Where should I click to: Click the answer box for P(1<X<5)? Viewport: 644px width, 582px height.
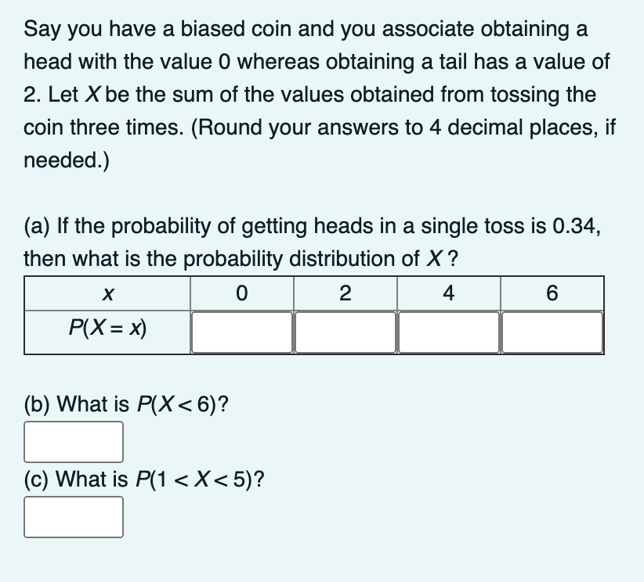[74, 517]
